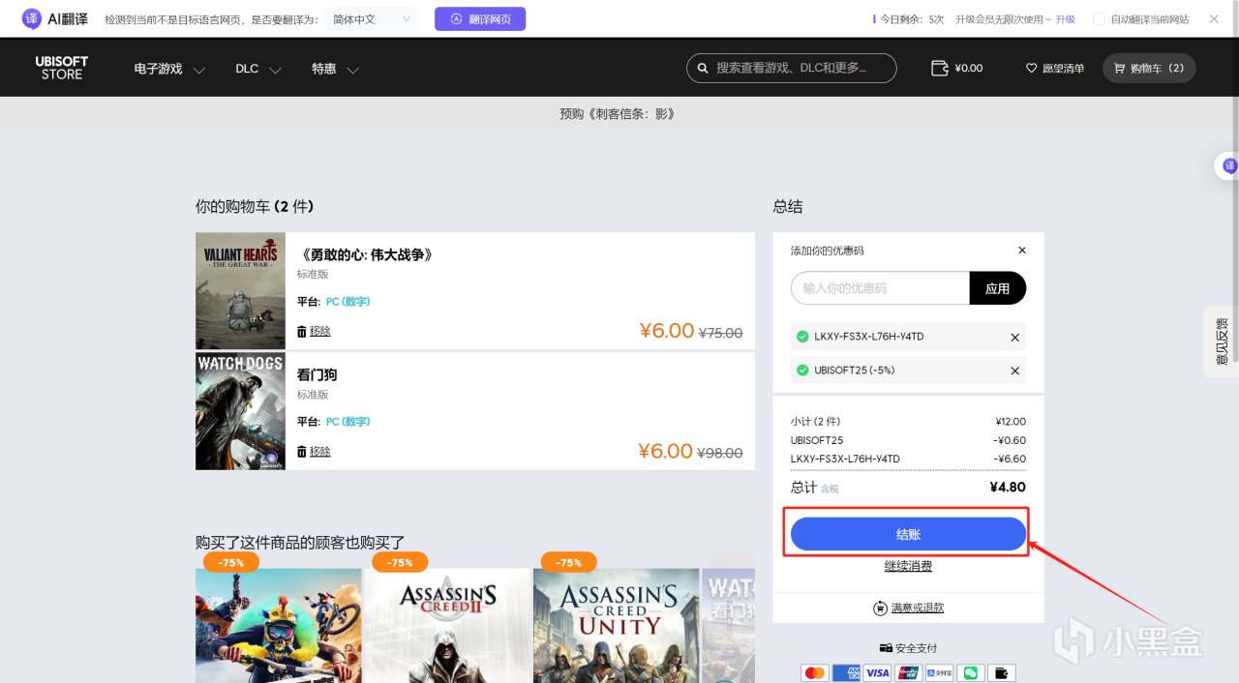This screenshot has width=1239, height=683.
Task: Click the satisfaction-or-refund 满意或退款 icon
Action: point(880,609)
